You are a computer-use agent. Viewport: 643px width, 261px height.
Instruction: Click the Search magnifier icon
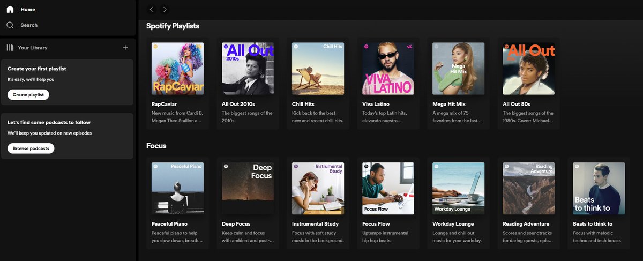click(10, 25)
